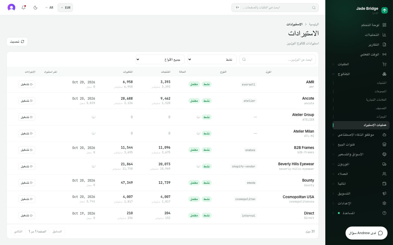The image size is (393, 245).
Task: Click the السابق previous page button
Action: pos(57,231)
